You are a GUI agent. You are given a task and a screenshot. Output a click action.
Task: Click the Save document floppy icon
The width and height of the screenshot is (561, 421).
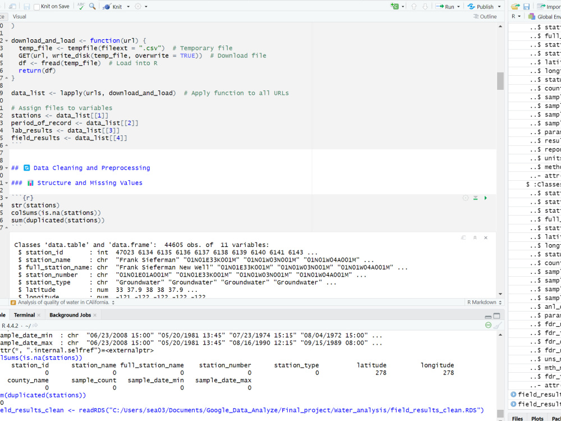point(26,6)
